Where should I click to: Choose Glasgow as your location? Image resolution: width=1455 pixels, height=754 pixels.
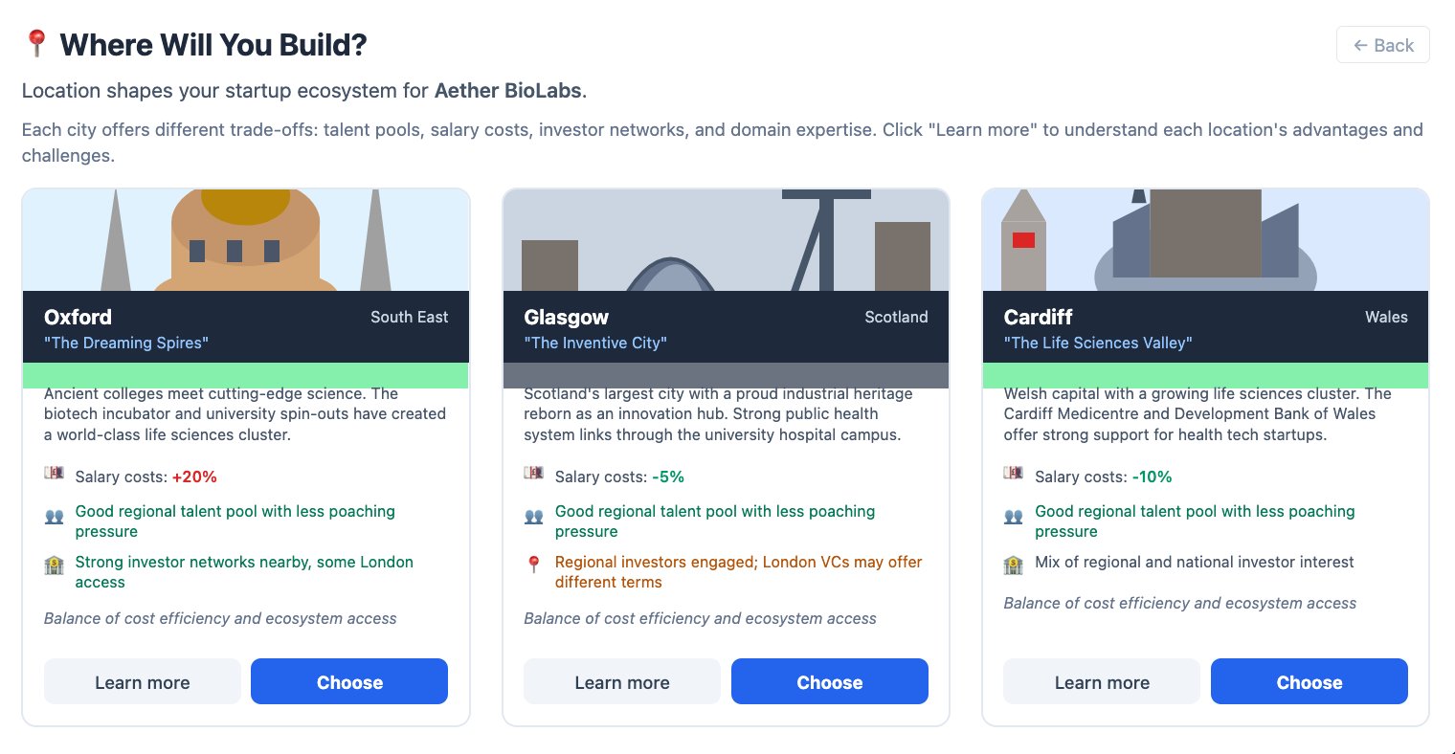pos(830,682)
